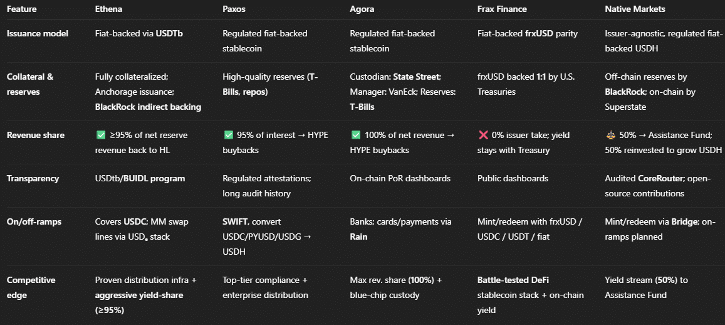Click the 'On-chain PoR dashboards' cell

400,178
